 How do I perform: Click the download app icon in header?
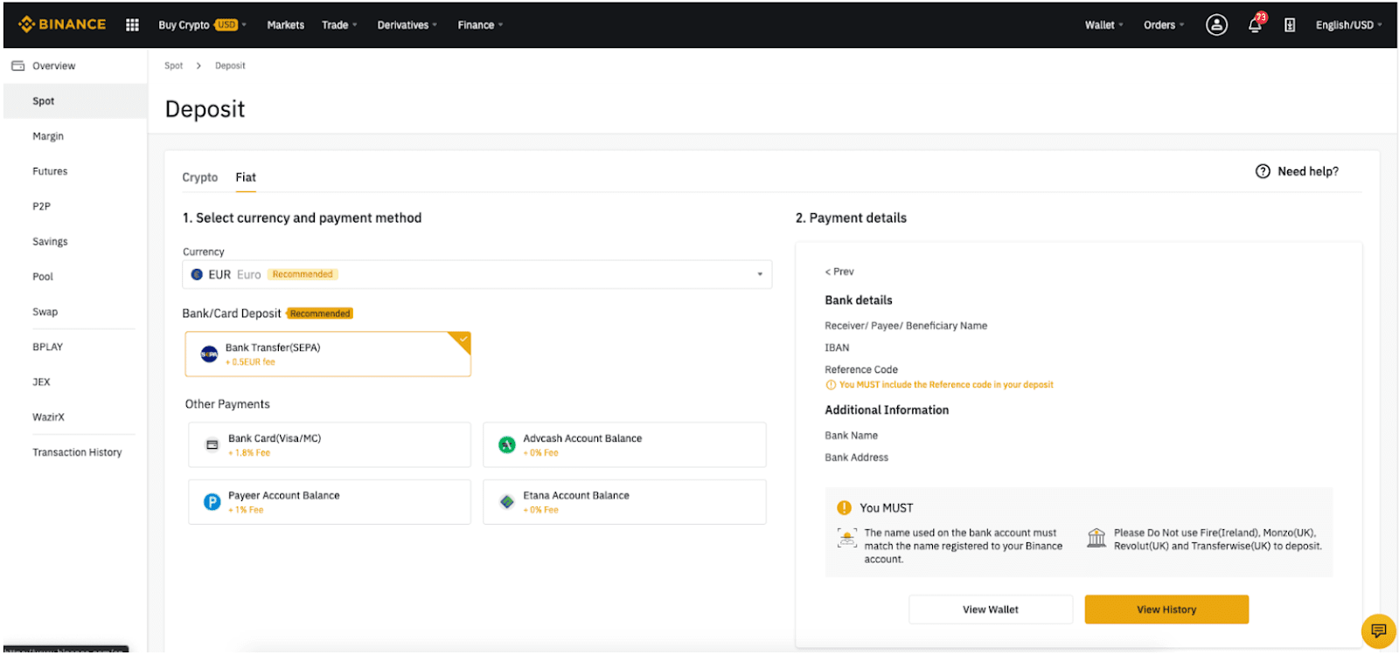click(1290, 24)
